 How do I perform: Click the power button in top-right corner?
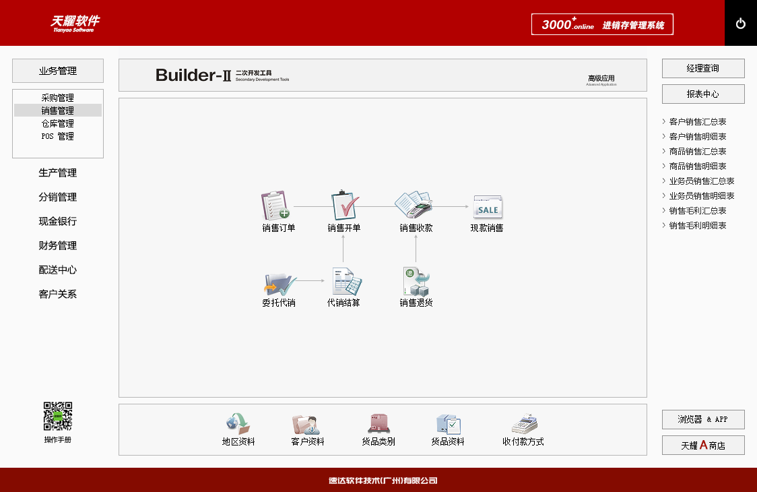(741, 24)
